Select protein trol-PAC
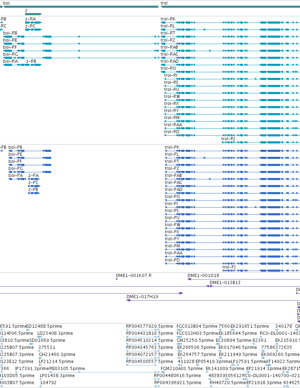300x388 pixels. click(x=232, y=186)
